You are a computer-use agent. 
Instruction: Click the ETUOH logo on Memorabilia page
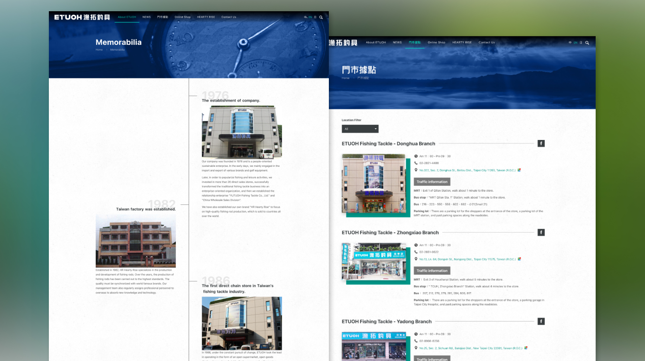point(82,17)
